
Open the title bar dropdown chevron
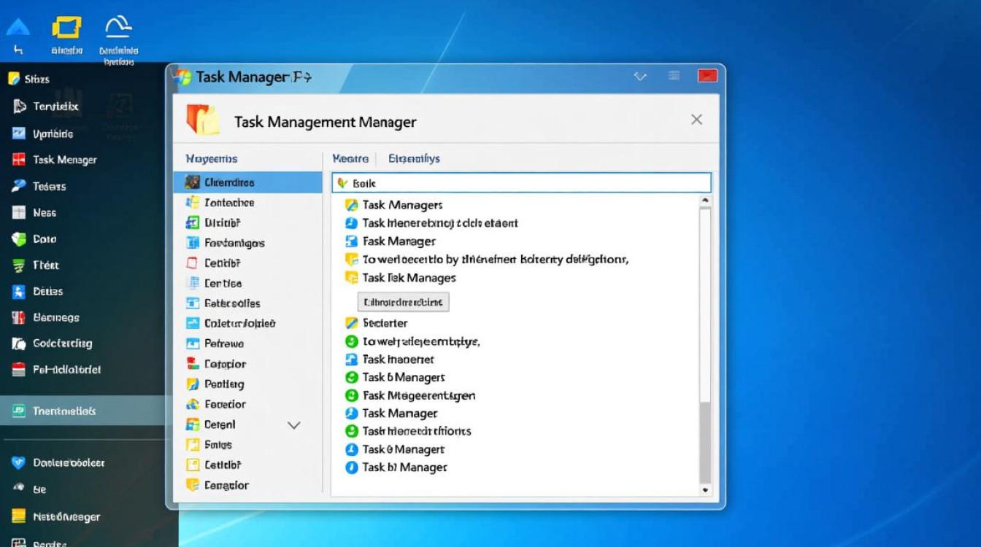(640, 76)
